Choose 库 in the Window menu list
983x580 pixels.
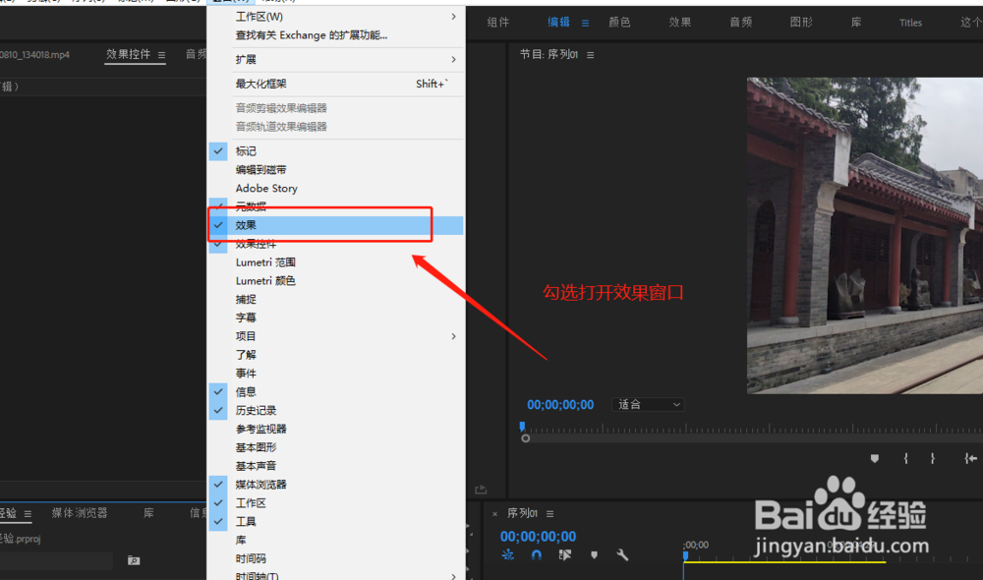pos(335,540)
